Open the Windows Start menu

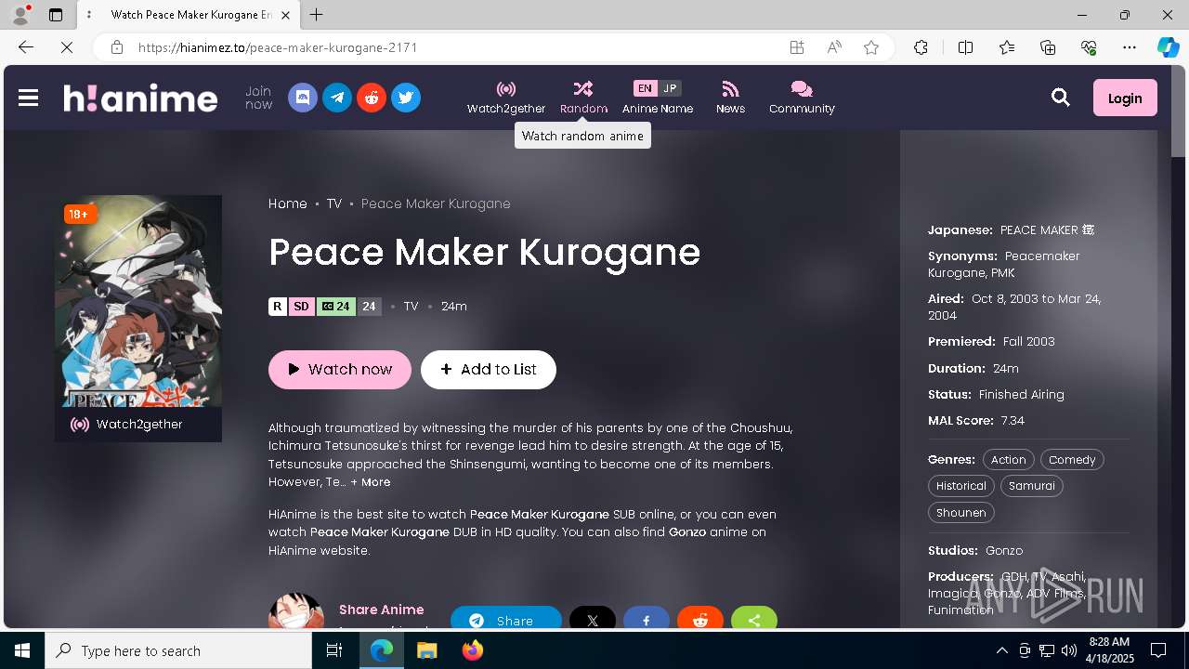pyautogui.click(x=22, y=650)
